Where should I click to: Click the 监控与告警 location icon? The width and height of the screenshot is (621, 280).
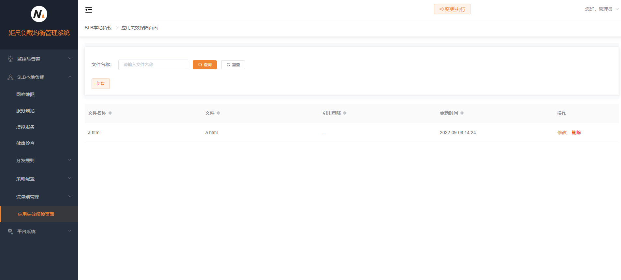[10, 59]
